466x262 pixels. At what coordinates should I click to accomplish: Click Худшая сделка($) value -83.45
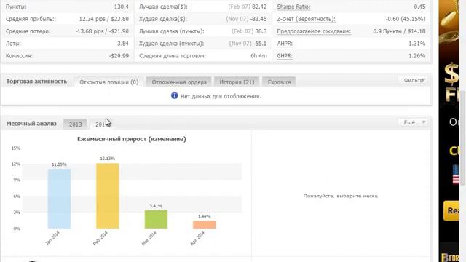pyautogui.click(x=258, y=19)
